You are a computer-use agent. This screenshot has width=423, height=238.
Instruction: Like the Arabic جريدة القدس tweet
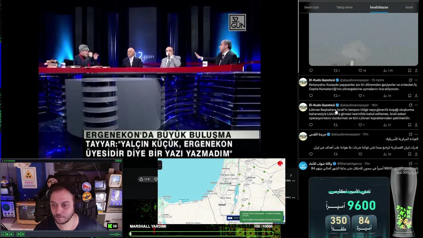click(360, 154)
